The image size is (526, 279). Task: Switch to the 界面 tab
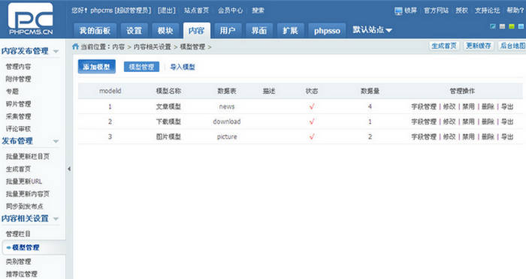(259, 31)
